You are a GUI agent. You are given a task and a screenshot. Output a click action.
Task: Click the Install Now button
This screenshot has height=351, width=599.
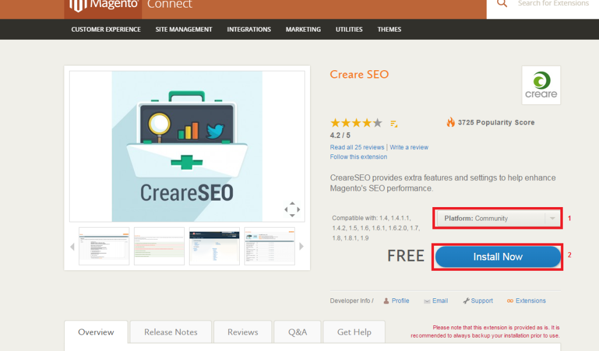tap(498, 257)
